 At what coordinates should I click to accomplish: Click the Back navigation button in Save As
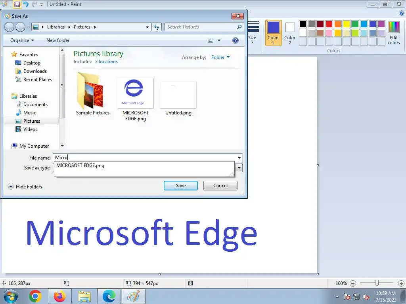click(10, 27)
